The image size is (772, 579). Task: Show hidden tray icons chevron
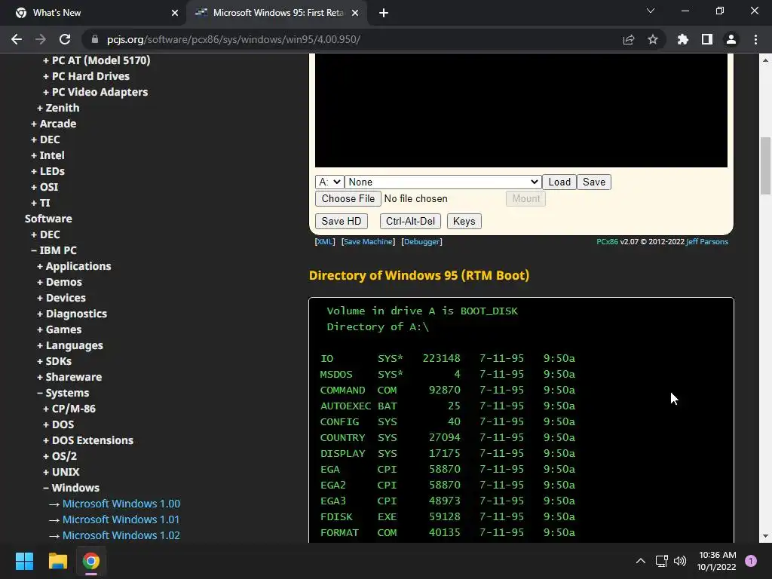[641, 561]
